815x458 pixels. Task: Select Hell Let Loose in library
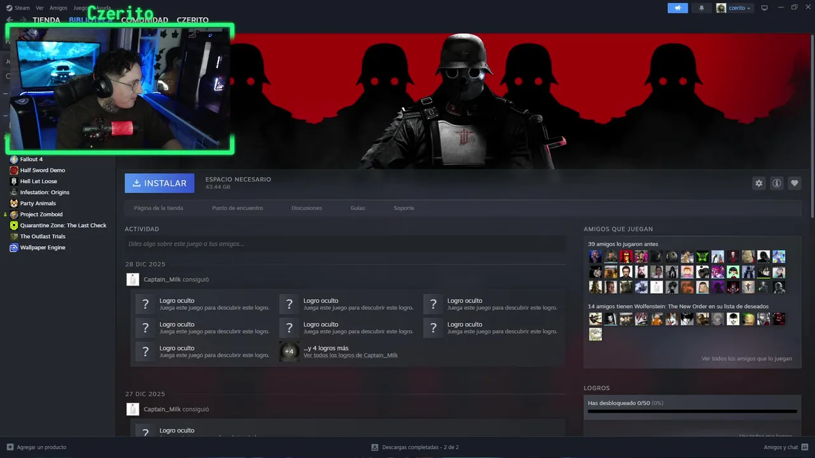pos(38,181)
